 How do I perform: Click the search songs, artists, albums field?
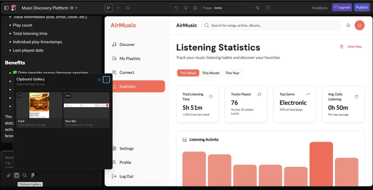coord(271,25)
